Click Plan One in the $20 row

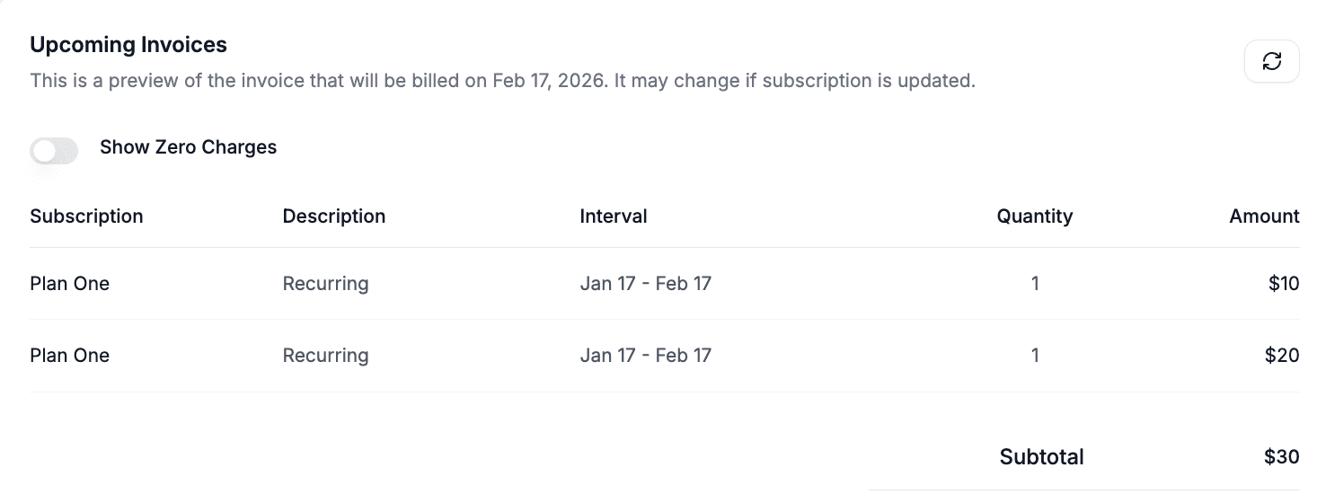pyautogui.click(x=69, y=356)
